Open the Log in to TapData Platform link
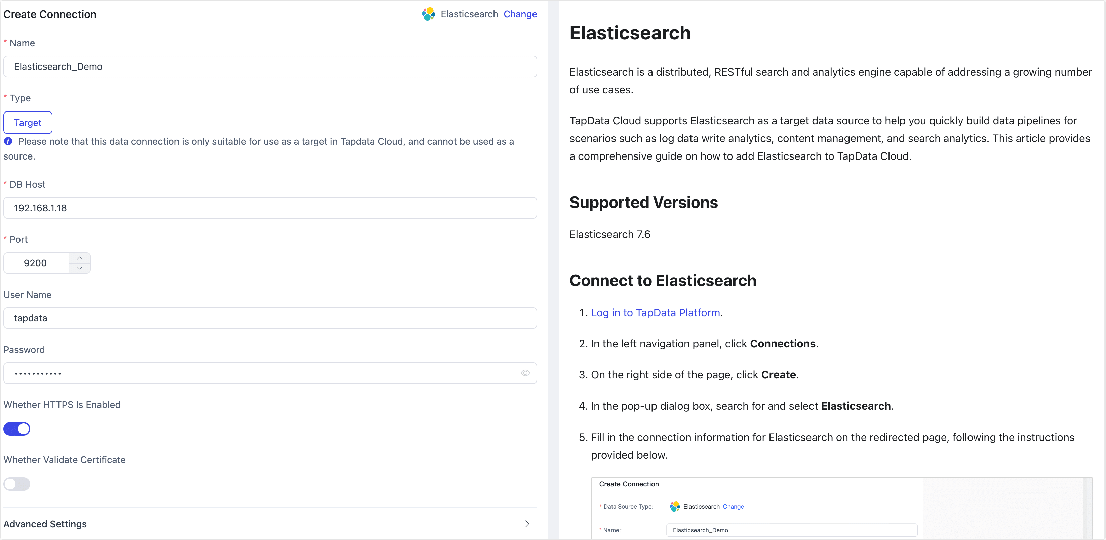 pos(655,313)
